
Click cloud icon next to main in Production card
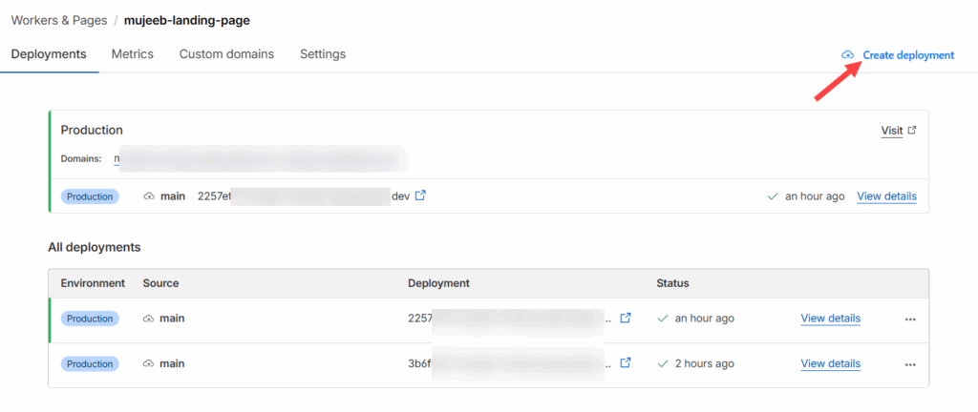pyautogui.click(x=148, y=196)
